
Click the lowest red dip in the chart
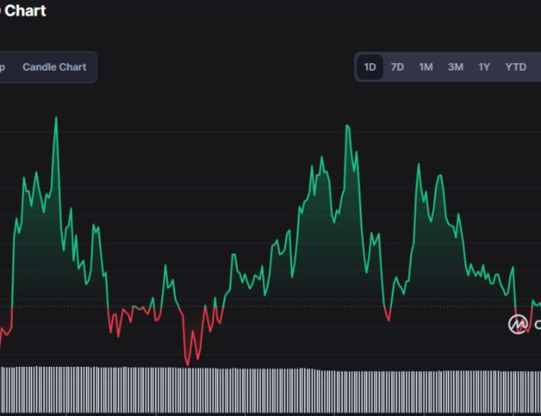[x=187, y=364]
